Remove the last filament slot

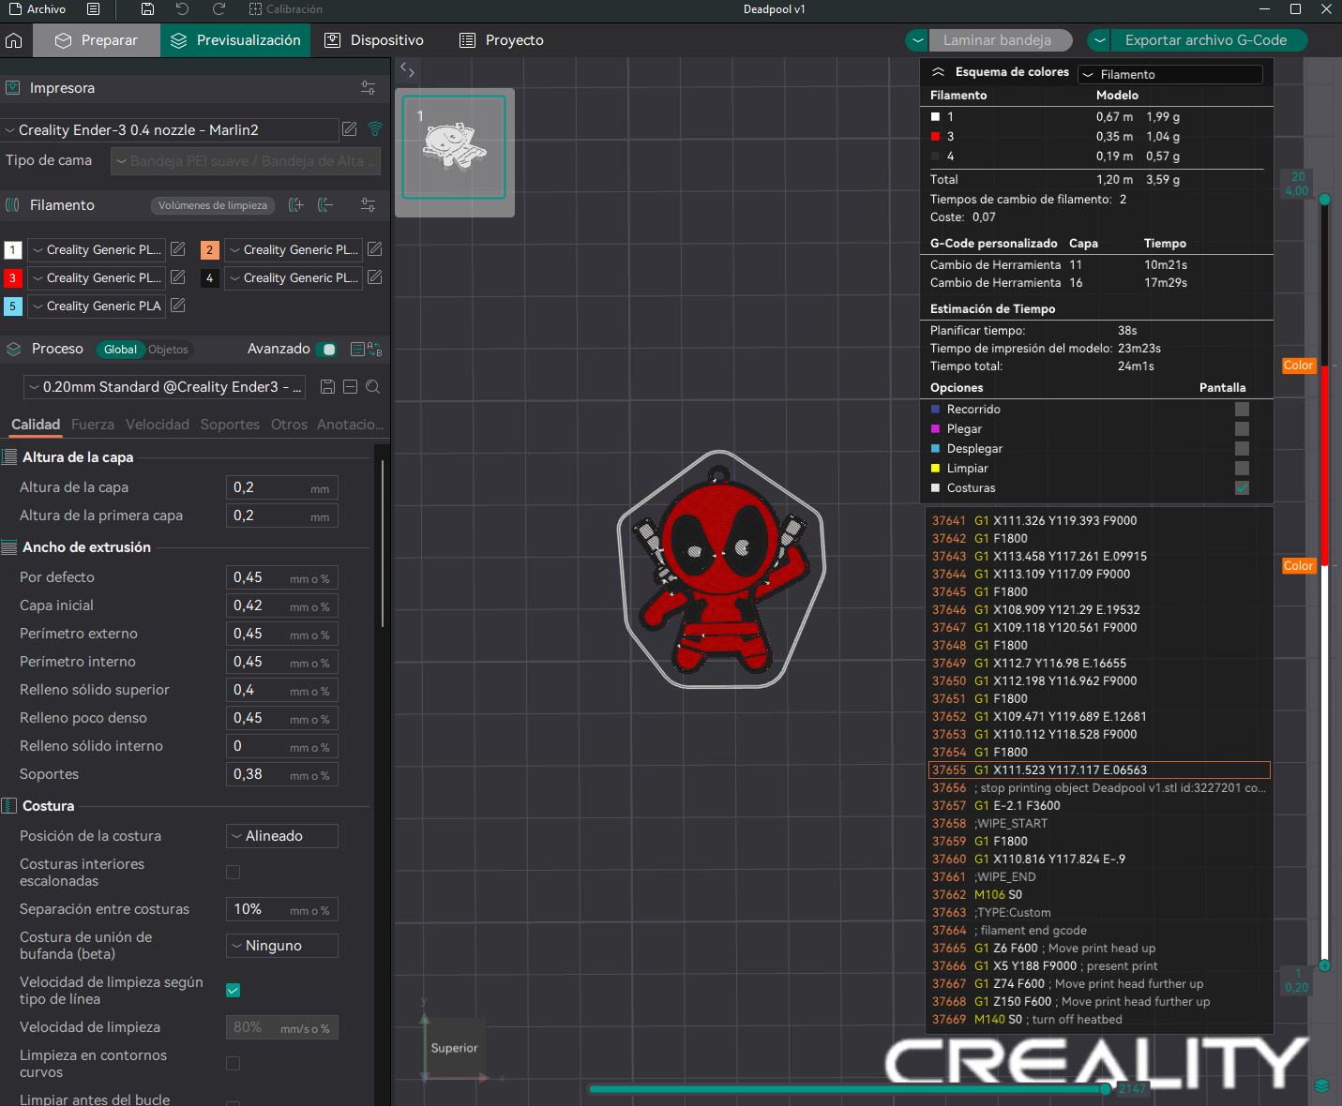click(x=325, y=205)
